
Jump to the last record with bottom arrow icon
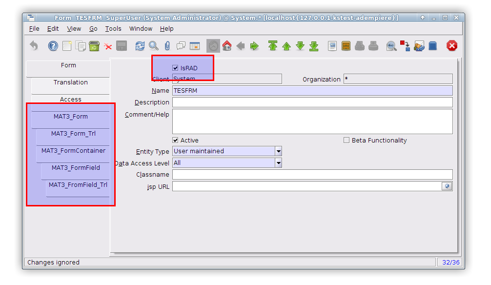(314, 46)
